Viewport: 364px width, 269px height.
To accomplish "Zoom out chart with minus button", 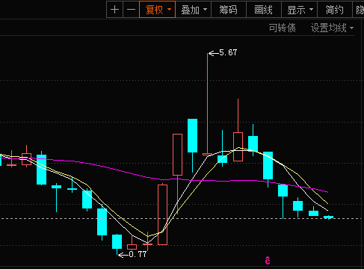I will point(131,10).
